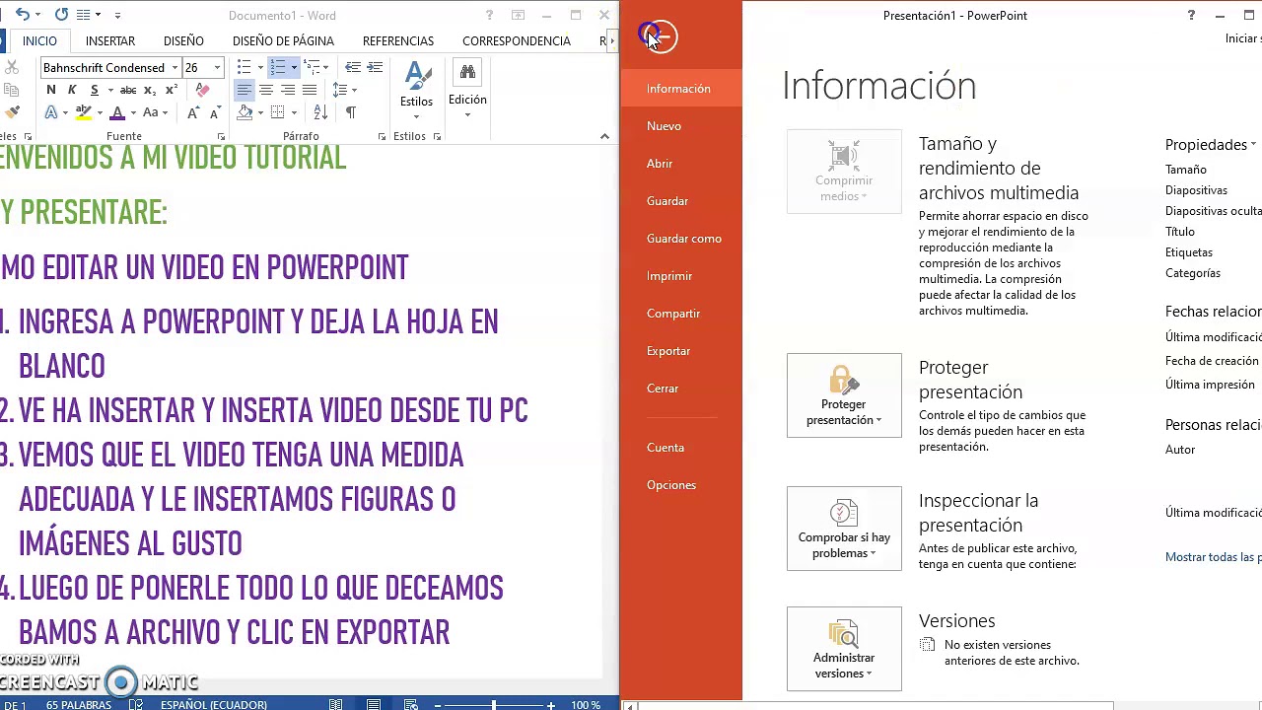Open the font name dropdown
1262x710 pixels.
pyautogui.click(x=175, y=67)
